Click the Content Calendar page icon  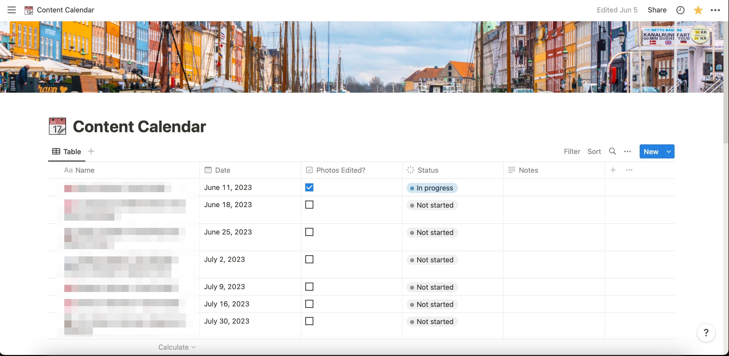[57, 126]
